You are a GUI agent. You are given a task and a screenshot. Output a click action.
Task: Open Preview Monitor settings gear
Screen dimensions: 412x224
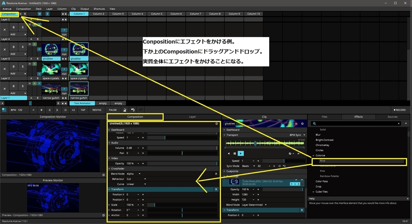tap(104, 215)
